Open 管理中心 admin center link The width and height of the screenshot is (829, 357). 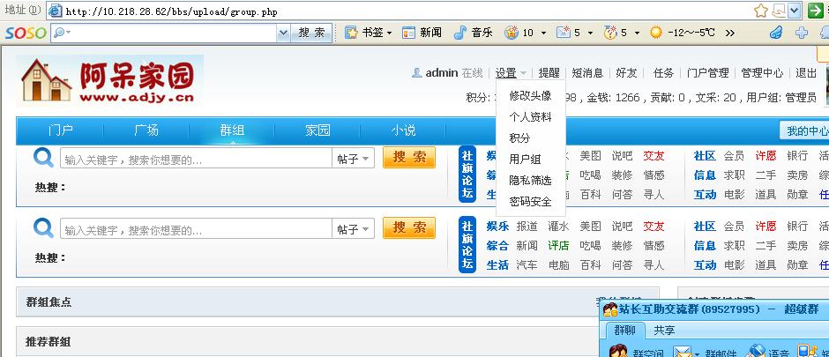(762, 73)
